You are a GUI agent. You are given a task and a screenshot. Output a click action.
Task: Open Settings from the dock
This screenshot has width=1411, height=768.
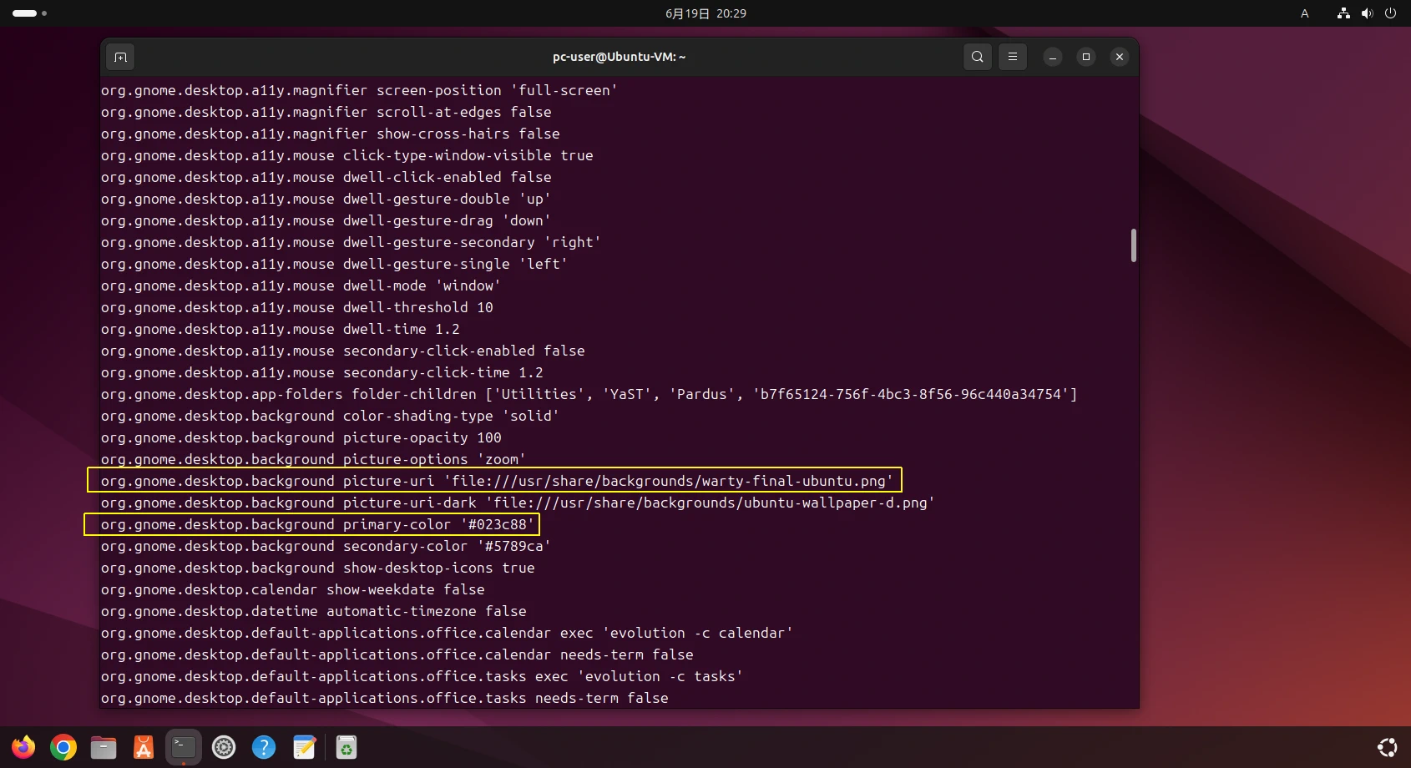pyautogui.click(x=224, y=747)
